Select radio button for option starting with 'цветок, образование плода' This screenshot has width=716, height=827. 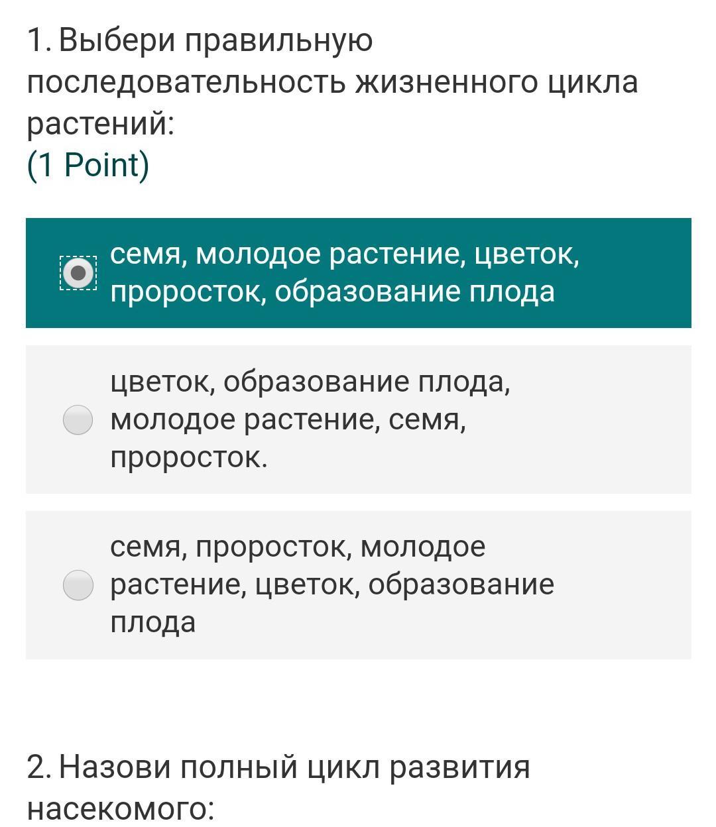point(78,420)
